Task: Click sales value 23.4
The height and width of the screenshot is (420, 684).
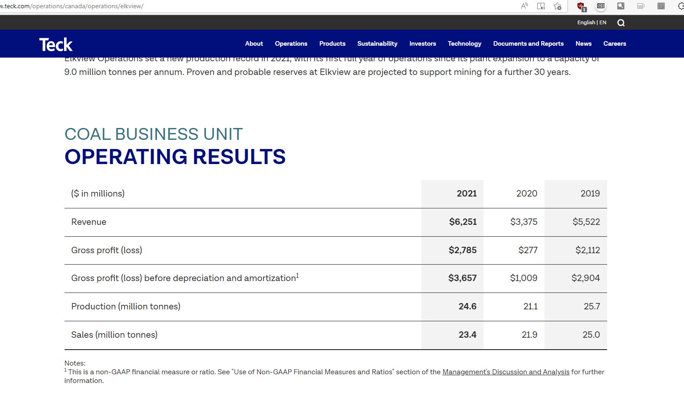Action: [x=468, y=335]
